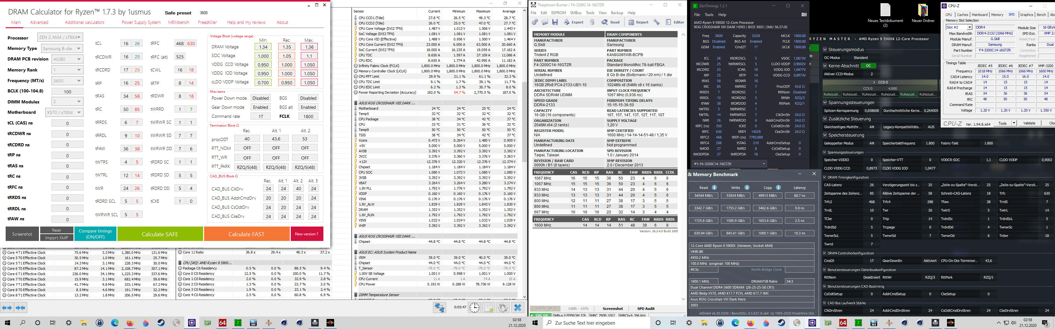Click the wrench icon in Thaiphoon Burner toolbar
This screenshot has height=329, width=1055.
657,22
